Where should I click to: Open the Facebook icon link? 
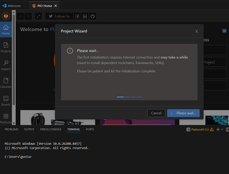coord(77,16)
